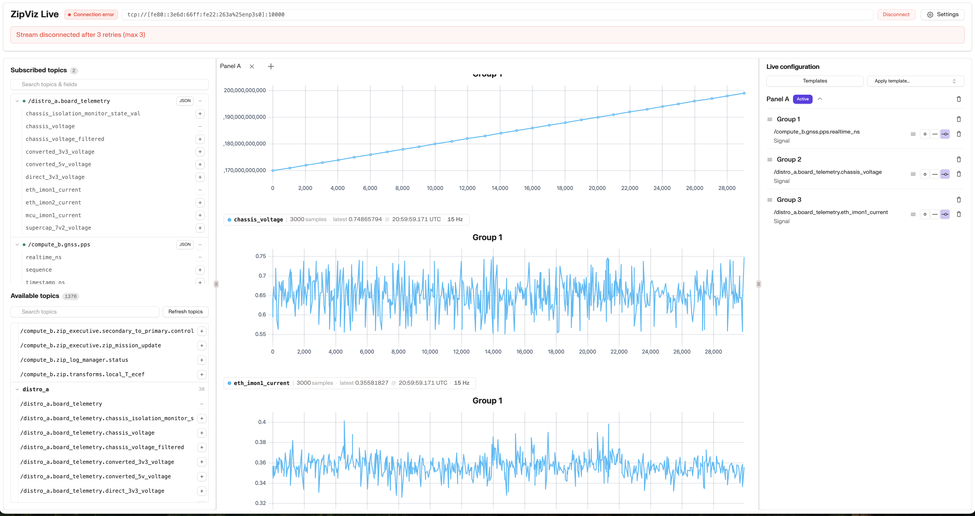
Task: Delete Group 2 using its trash icon
Action: click(x=958, y=159)
